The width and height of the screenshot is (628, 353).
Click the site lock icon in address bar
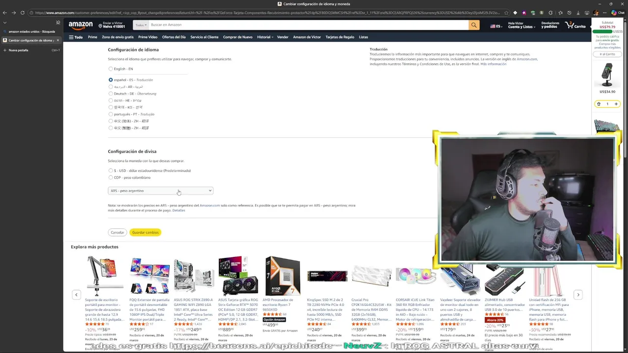tap(32, 13)
